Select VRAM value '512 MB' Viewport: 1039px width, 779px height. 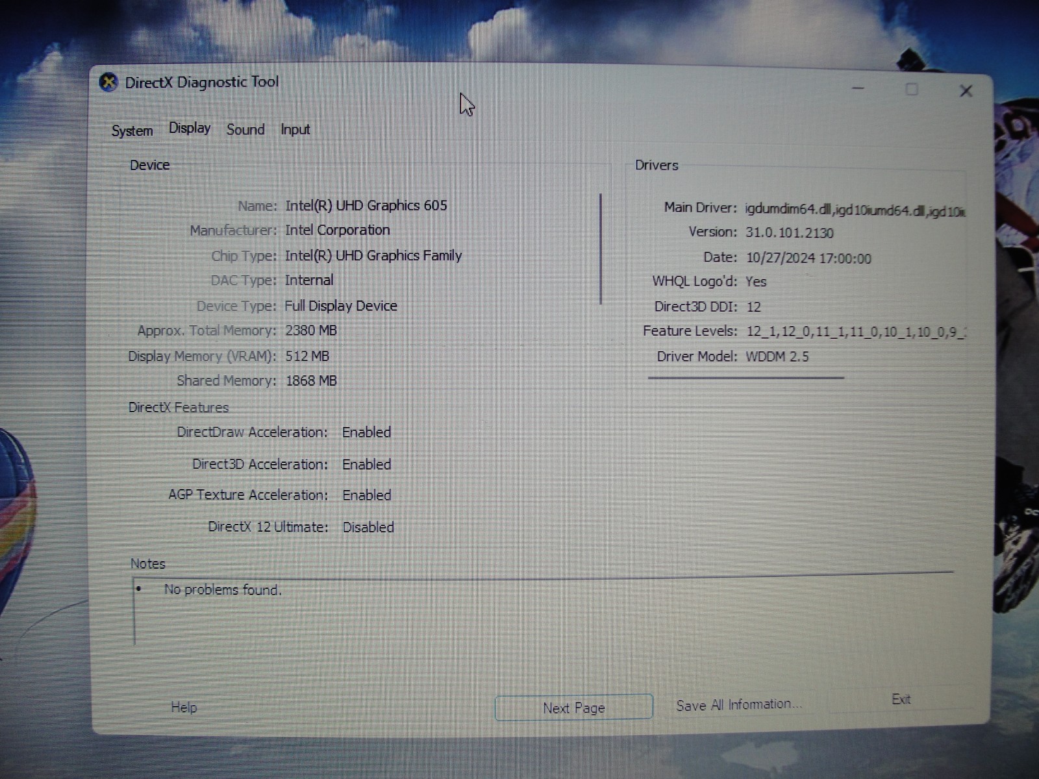307,356
